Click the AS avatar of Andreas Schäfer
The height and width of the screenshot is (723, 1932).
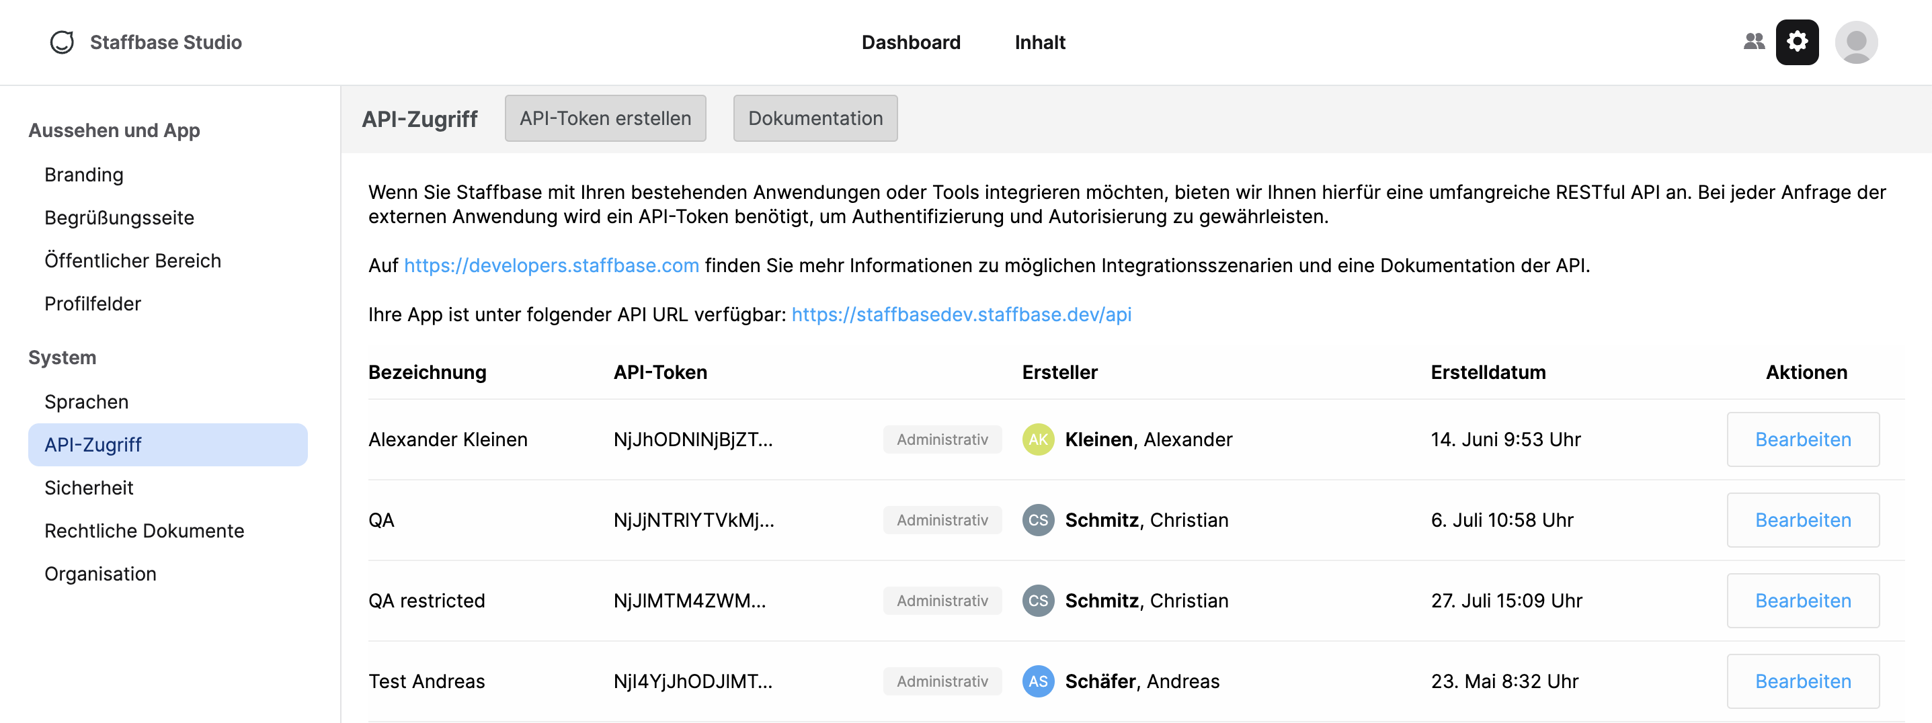tap(1038, 682)
